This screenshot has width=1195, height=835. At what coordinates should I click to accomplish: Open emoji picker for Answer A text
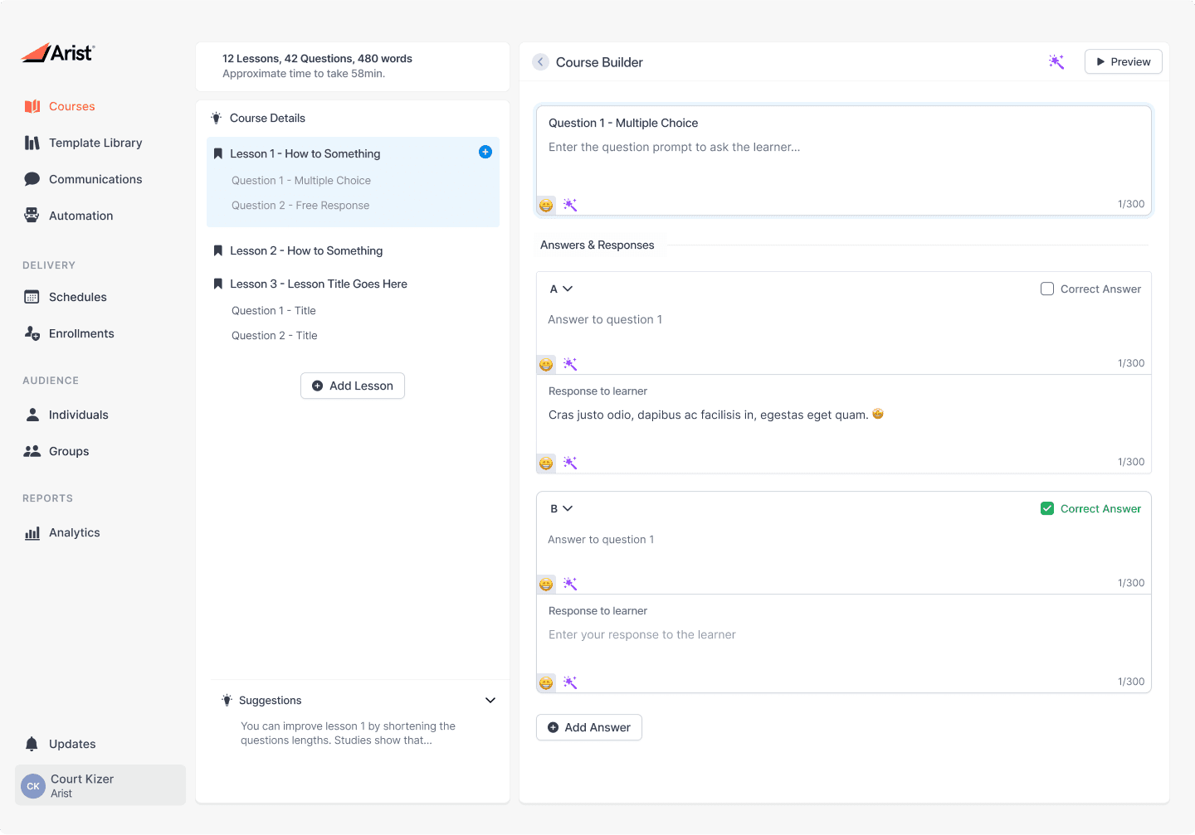[x=546, y=364]
